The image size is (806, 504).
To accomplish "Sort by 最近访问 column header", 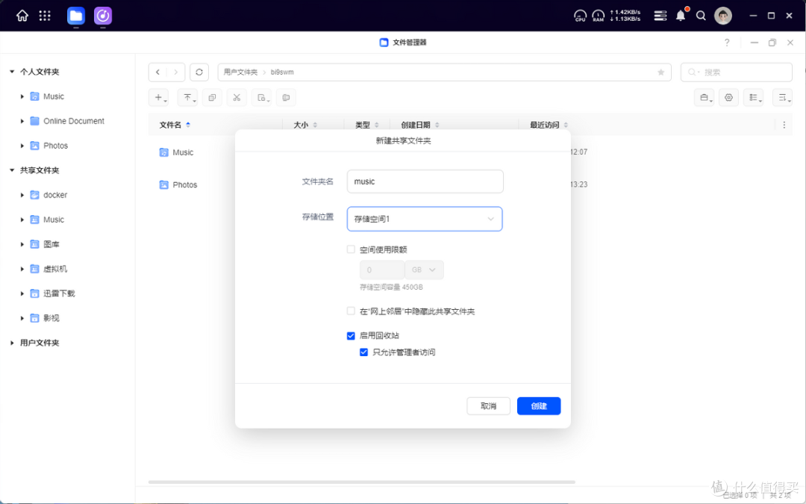I will pos(549,125).
